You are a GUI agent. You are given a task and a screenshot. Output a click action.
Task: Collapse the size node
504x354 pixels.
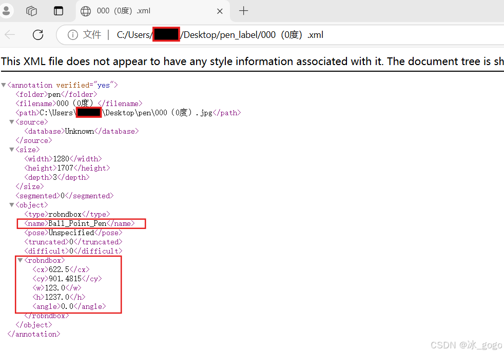pos(12,150)
